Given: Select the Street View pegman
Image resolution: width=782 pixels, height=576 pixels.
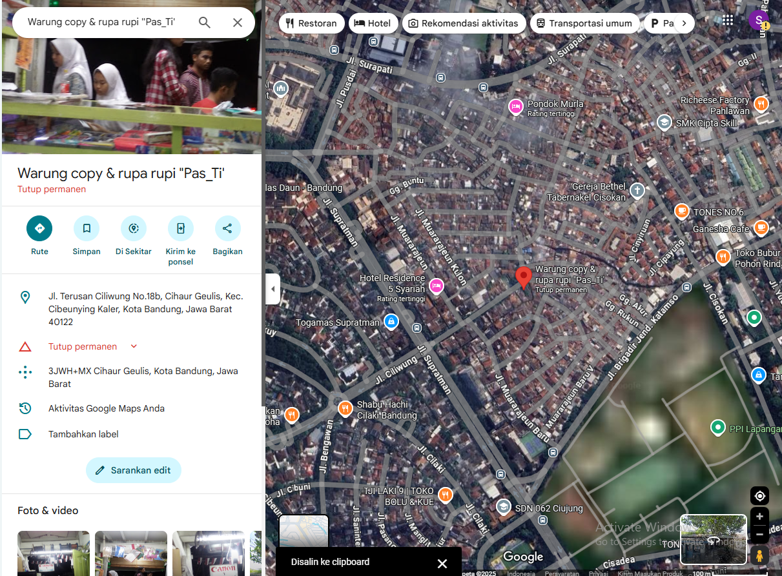Looking at the screenshot, I should (x=759, y=556).
